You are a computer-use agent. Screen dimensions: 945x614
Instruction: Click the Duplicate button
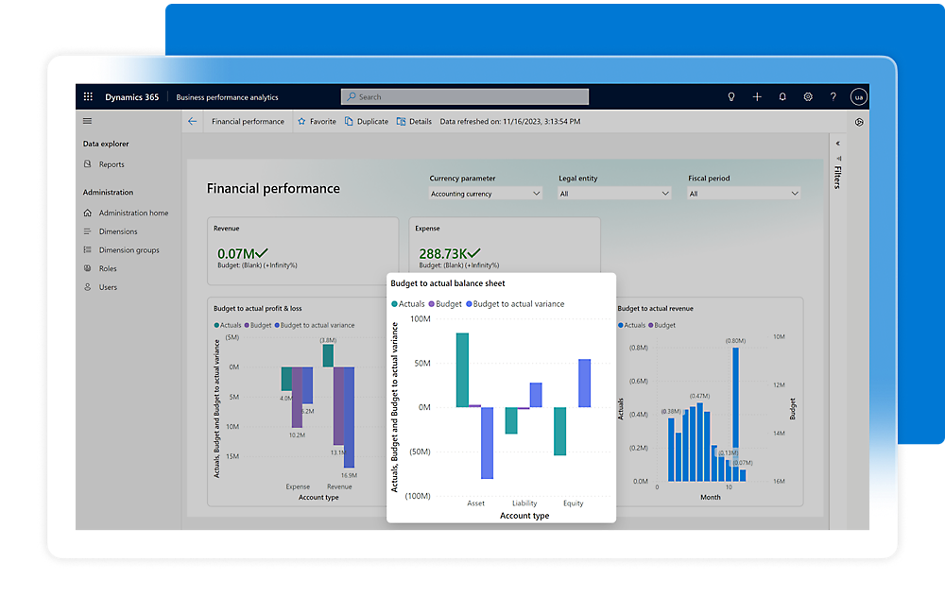(367, 122)
